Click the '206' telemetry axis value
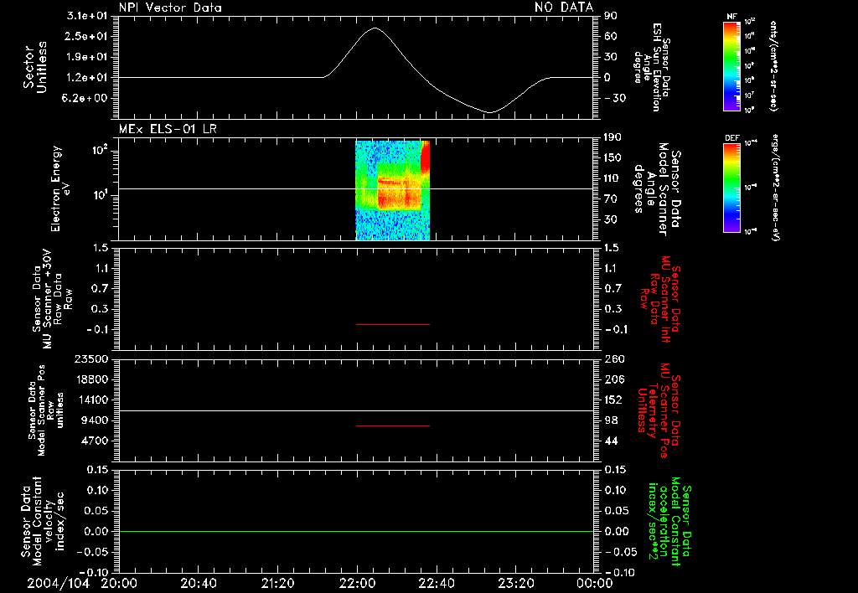 [614, 379]
